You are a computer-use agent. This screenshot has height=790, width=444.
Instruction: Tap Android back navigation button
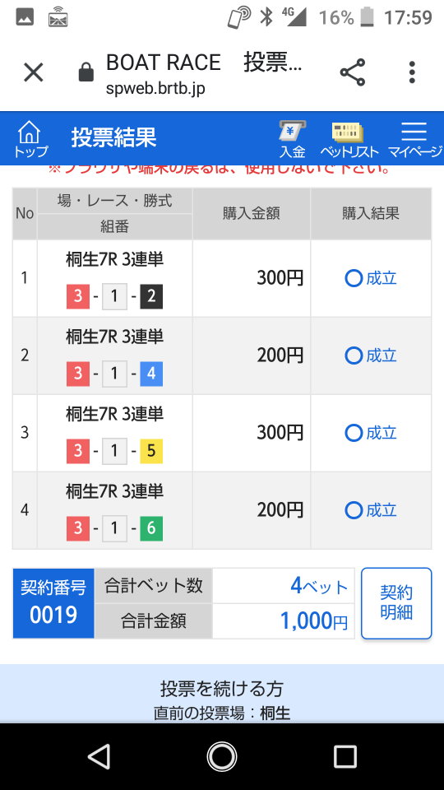point(99,757)
